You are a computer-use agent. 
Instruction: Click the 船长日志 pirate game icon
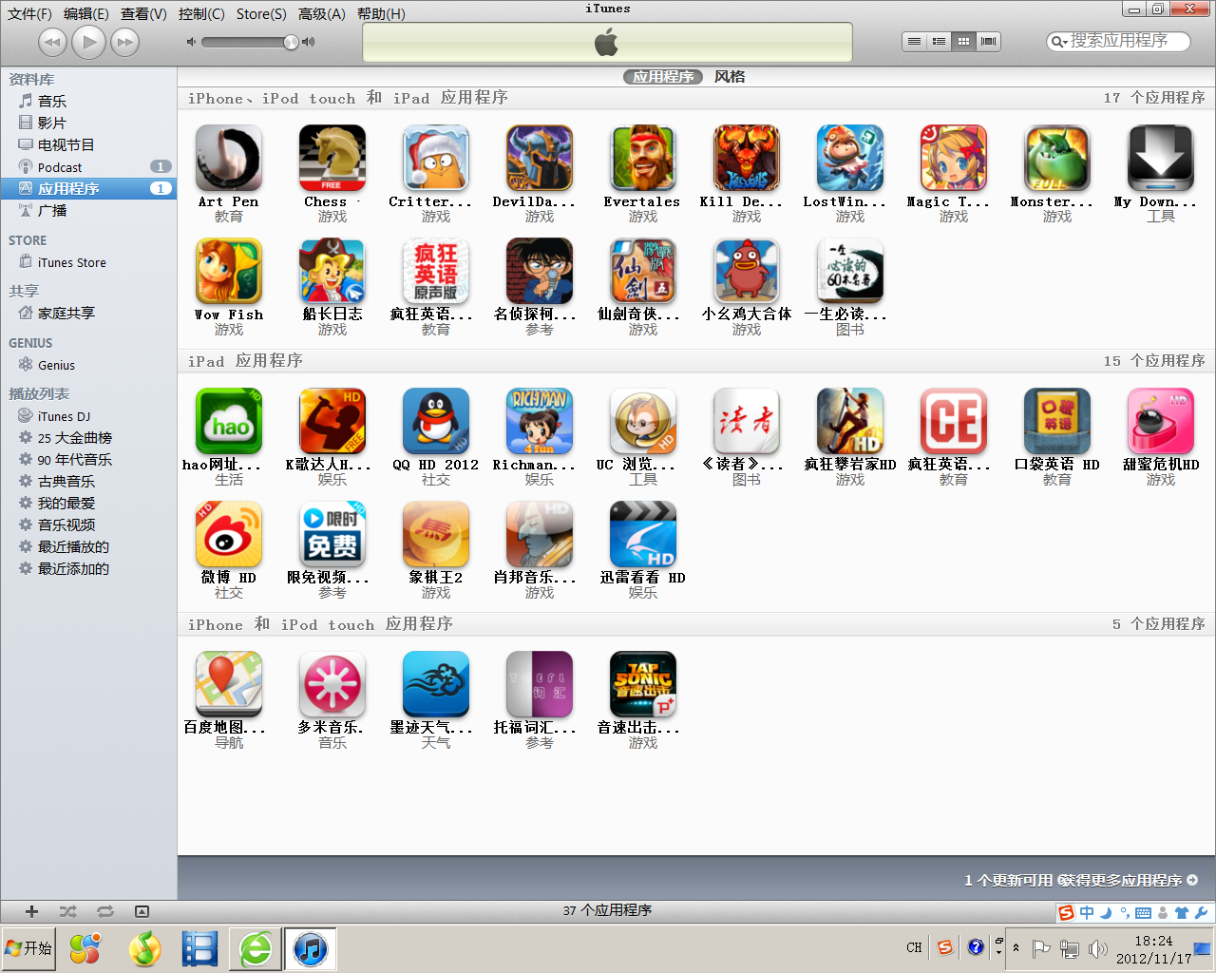[332, 271]
